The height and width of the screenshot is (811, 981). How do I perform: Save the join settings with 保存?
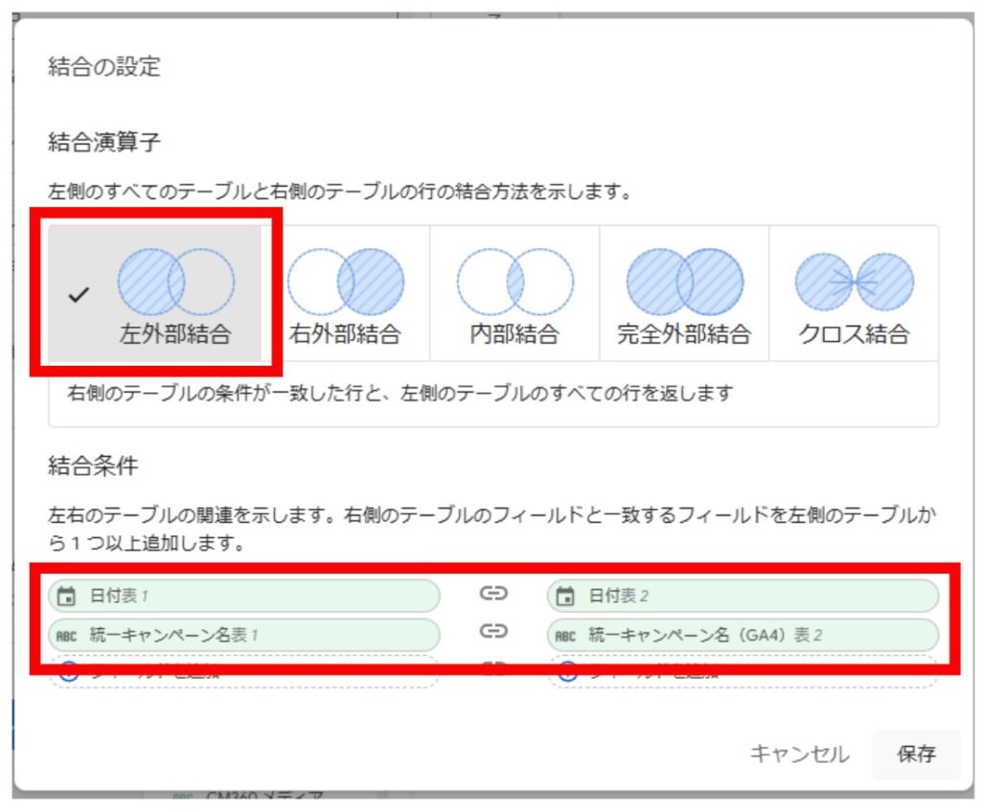[x=916, y=754]
